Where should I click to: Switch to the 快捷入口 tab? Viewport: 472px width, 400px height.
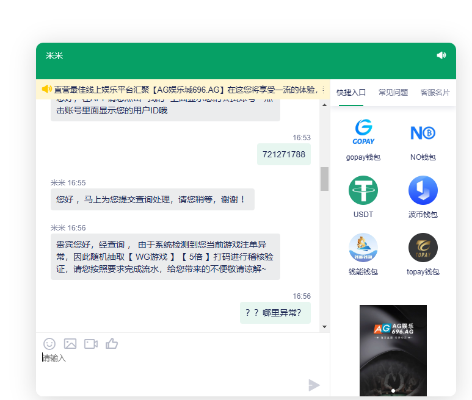[x=351, y=93]
